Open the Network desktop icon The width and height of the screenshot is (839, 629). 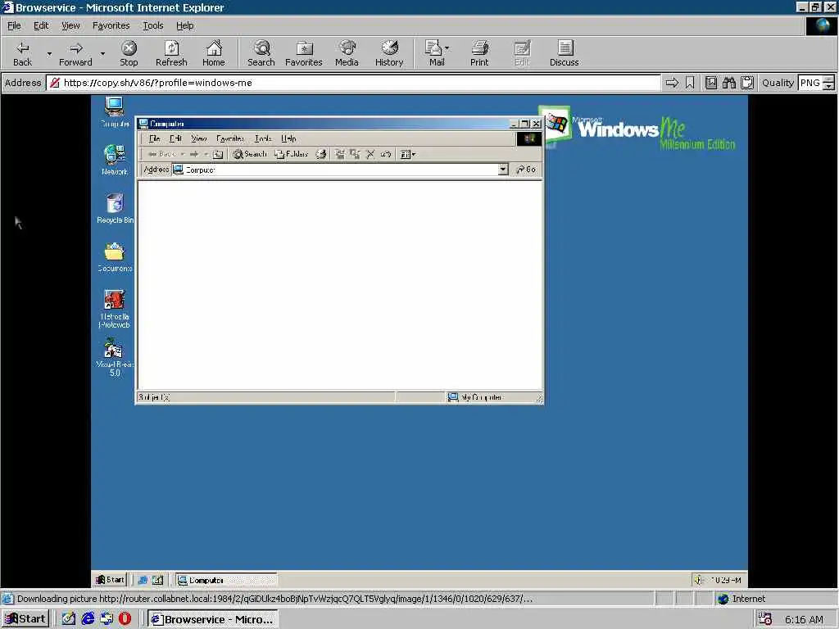pyautogui.click(x=115, y=160)
